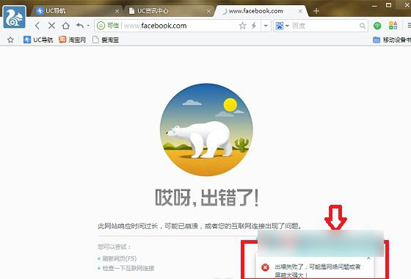Open the UC导航 bookmark
The width and height of the screenshot is (411, 279).
38,40
